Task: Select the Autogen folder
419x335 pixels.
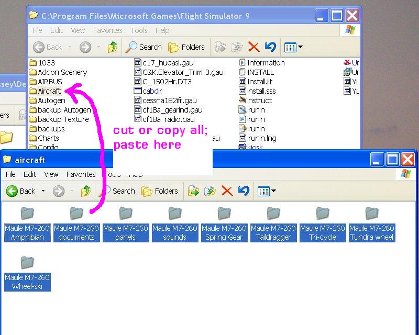Action: [47, 100]
